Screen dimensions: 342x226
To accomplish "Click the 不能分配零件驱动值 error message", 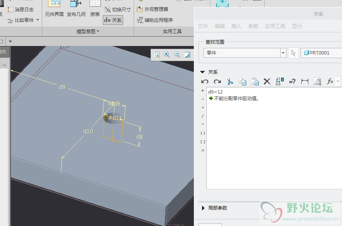I will tap(236, 99).
